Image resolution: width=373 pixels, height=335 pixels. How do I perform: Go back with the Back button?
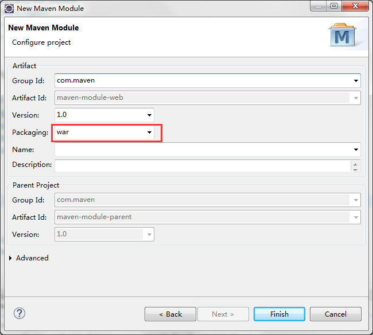coord(170,314)
